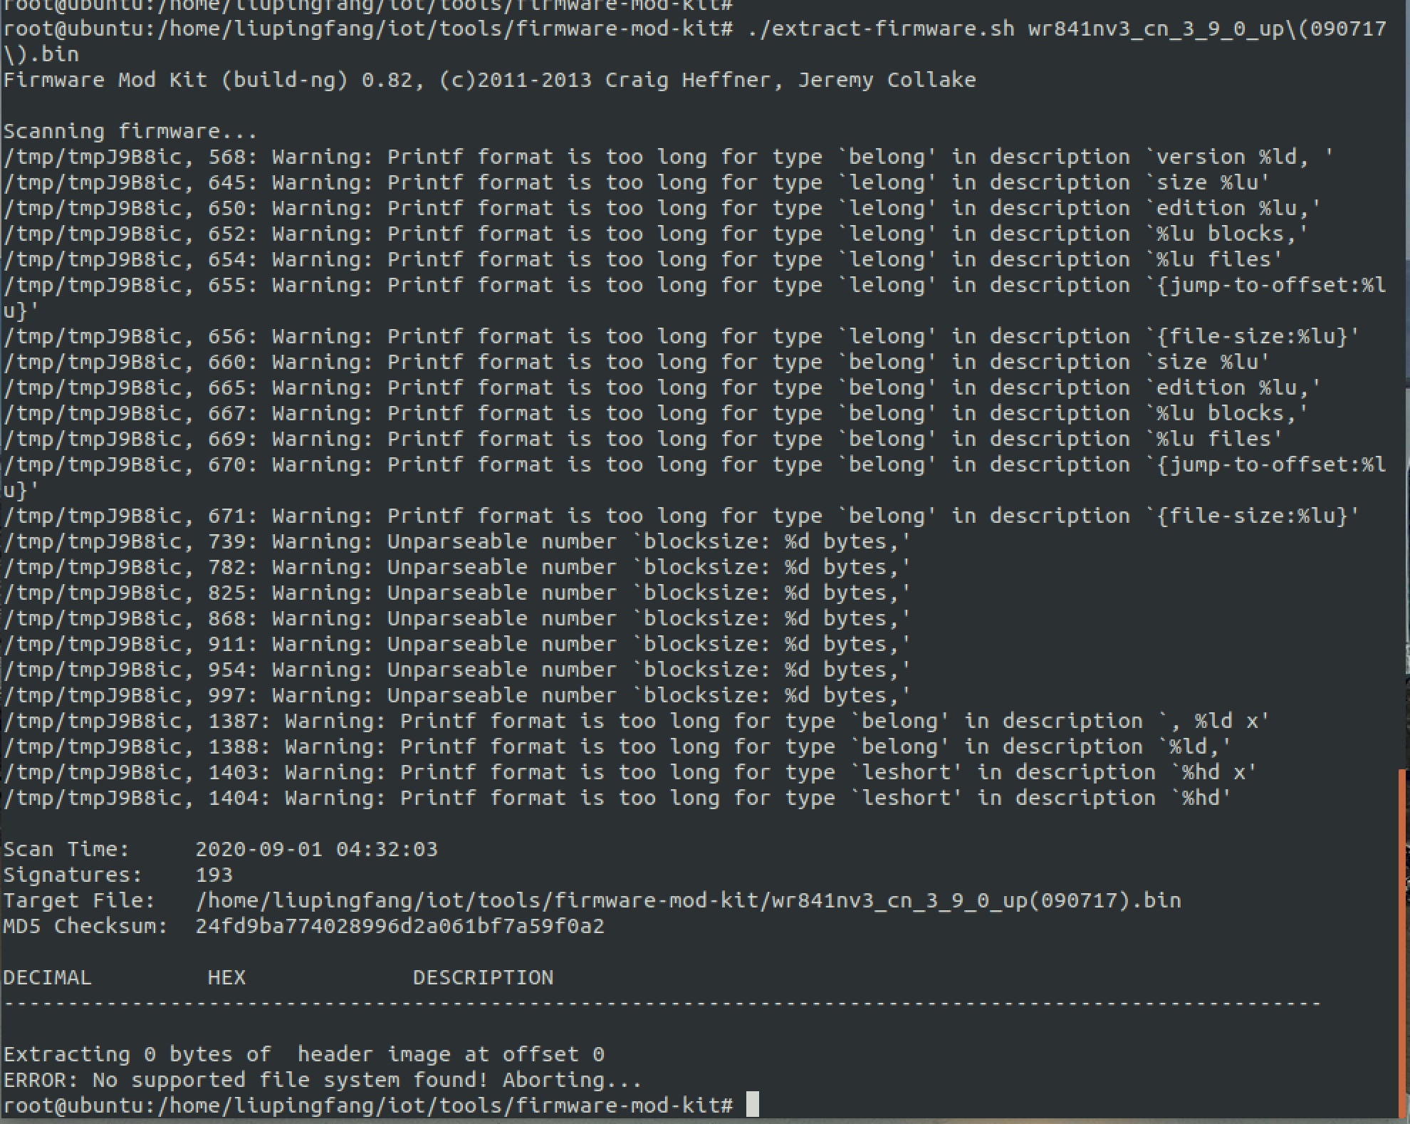Click the DESCRIPTION column header
The image size is (1410, 1124).
(483, 977)
